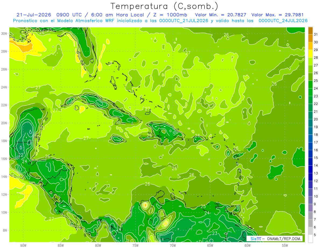Click the legend value "12"

point(316,181)
